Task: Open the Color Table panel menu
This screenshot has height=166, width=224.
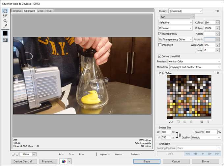Action: [217, 73]
